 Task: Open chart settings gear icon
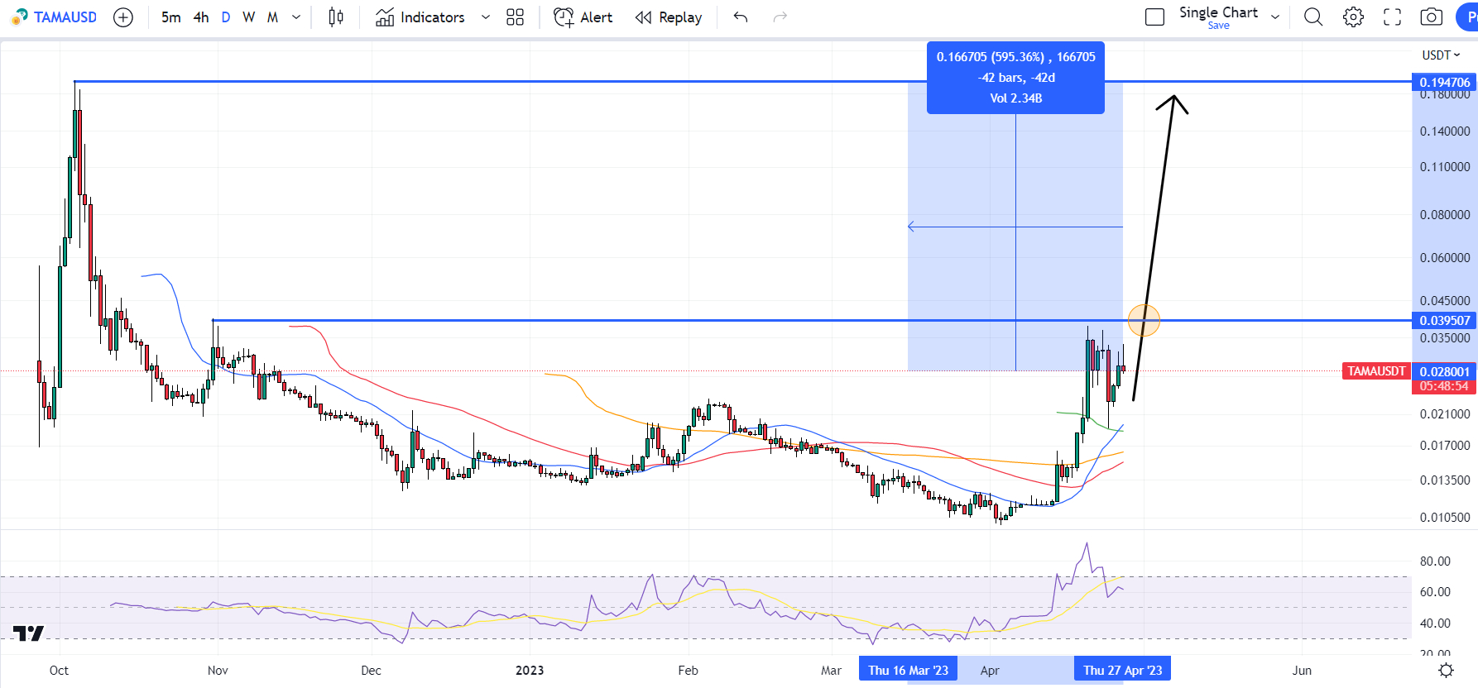coord(1353,17)
